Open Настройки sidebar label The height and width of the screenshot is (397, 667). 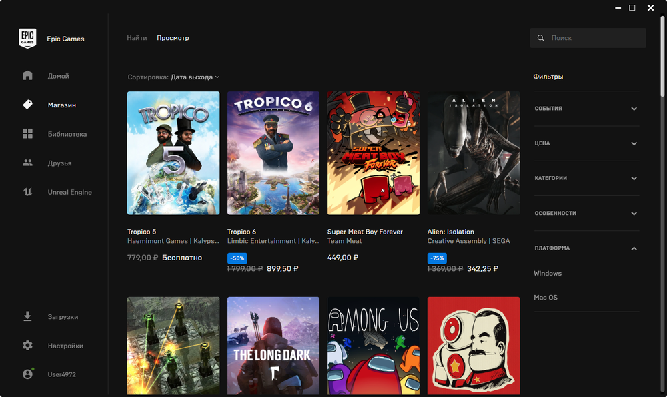tap(65, 346)
